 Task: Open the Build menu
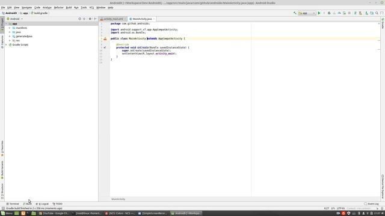click(x=69, y=8)
